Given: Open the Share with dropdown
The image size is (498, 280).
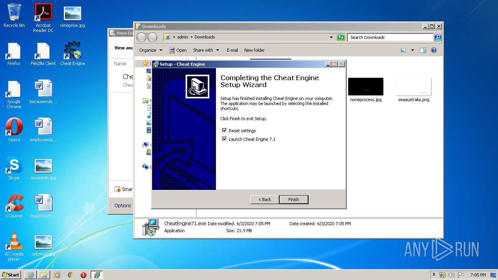Looking at the screenshot, I should pyautogui.click(x=206, y=50).
